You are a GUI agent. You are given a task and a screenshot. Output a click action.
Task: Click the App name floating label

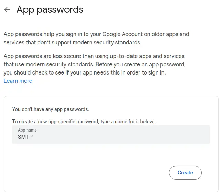click(x=27, y=130)
